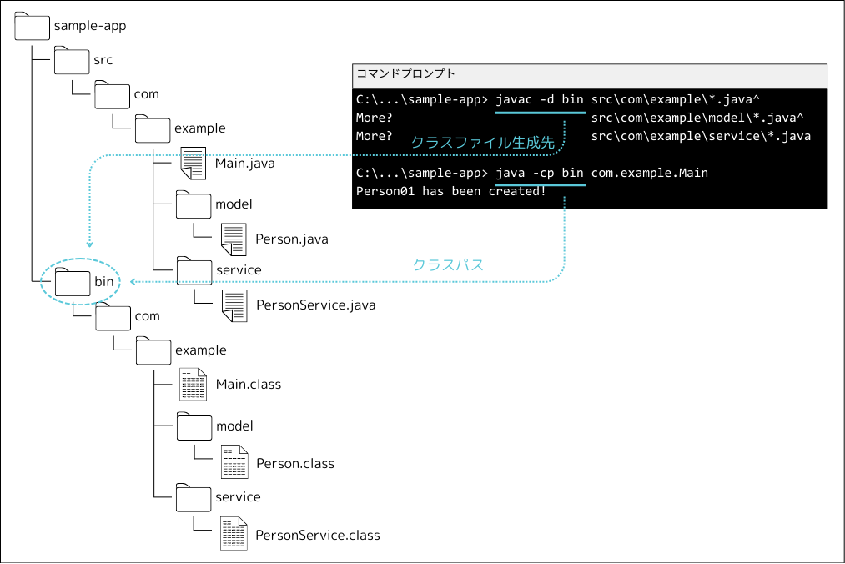The height and width of the screenshot is (564, 845).
Task: Select the PersonService.java file icon
Action: click(234, 305)
